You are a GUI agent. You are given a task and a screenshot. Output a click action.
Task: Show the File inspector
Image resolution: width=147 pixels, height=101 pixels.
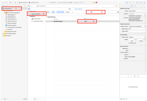tap(131, 6)
